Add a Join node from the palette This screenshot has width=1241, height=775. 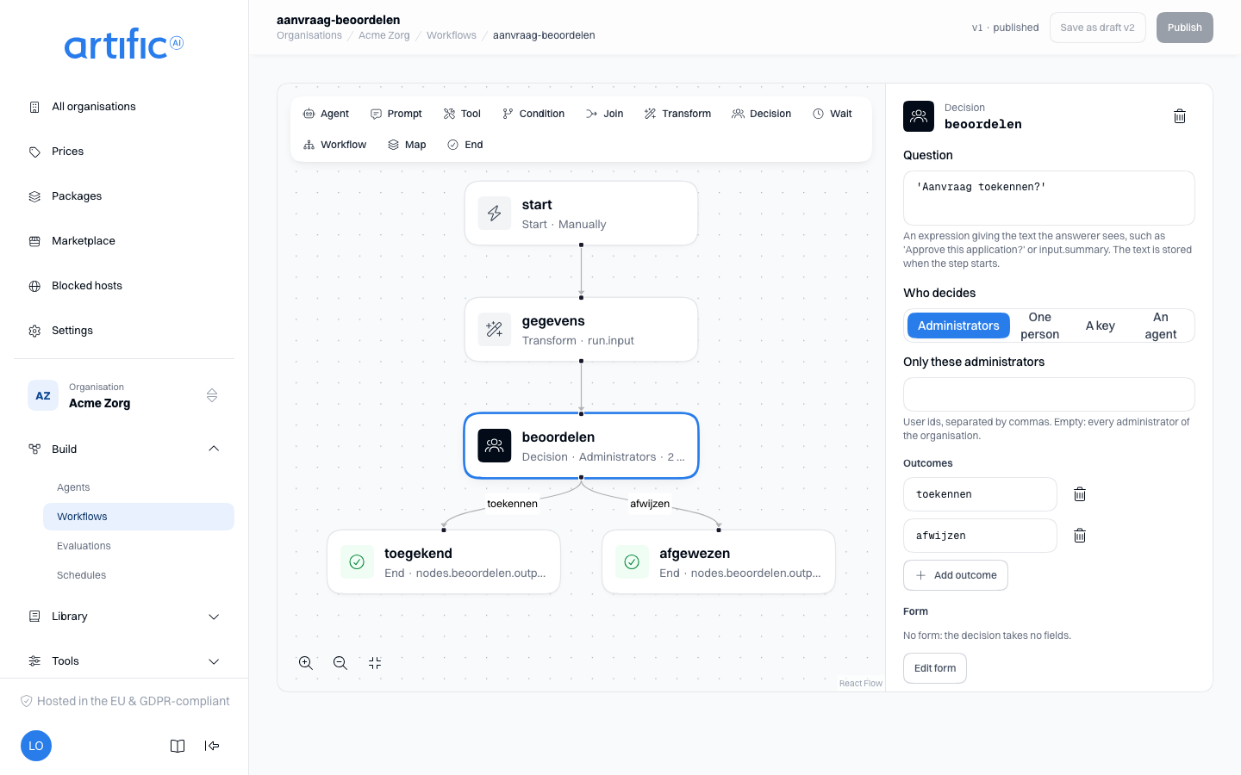(x=604, y=114)
